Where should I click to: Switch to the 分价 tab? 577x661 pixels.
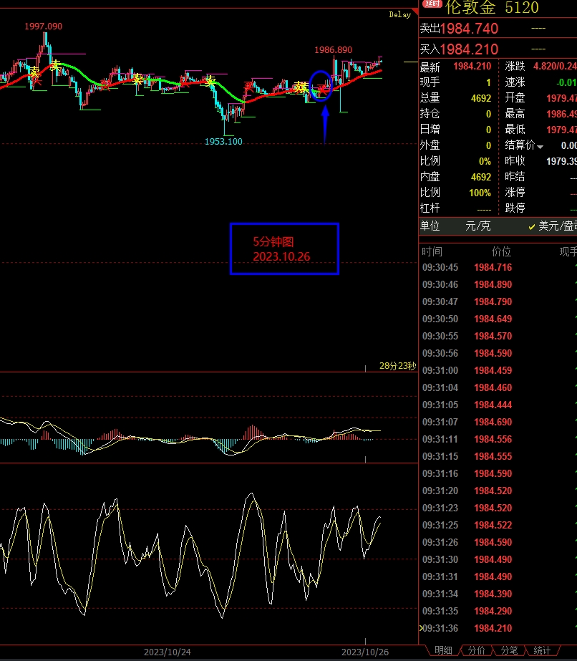click(x=476, y=650)
